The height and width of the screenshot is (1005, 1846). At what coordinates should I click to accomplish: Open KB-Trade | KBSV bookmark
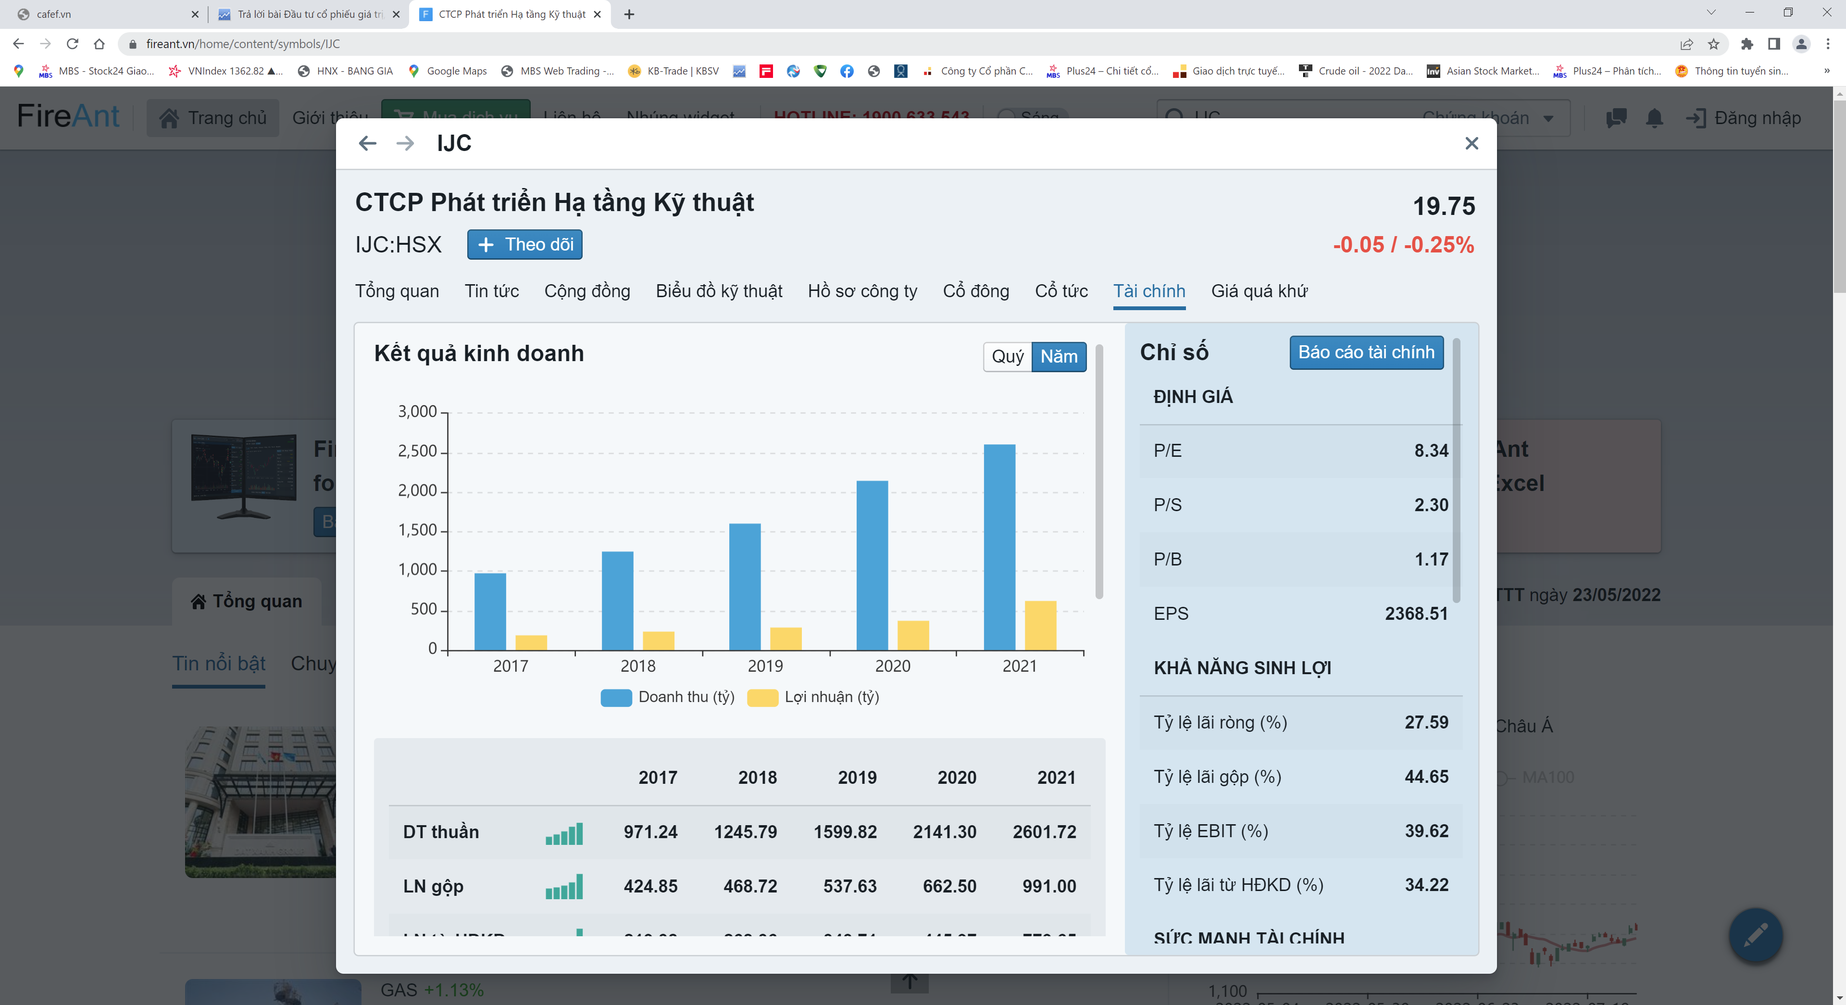point(674,71)
